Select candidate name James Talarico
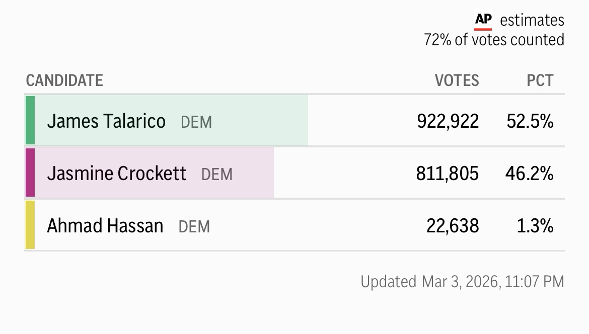589x334 pixels. (106, 121)
